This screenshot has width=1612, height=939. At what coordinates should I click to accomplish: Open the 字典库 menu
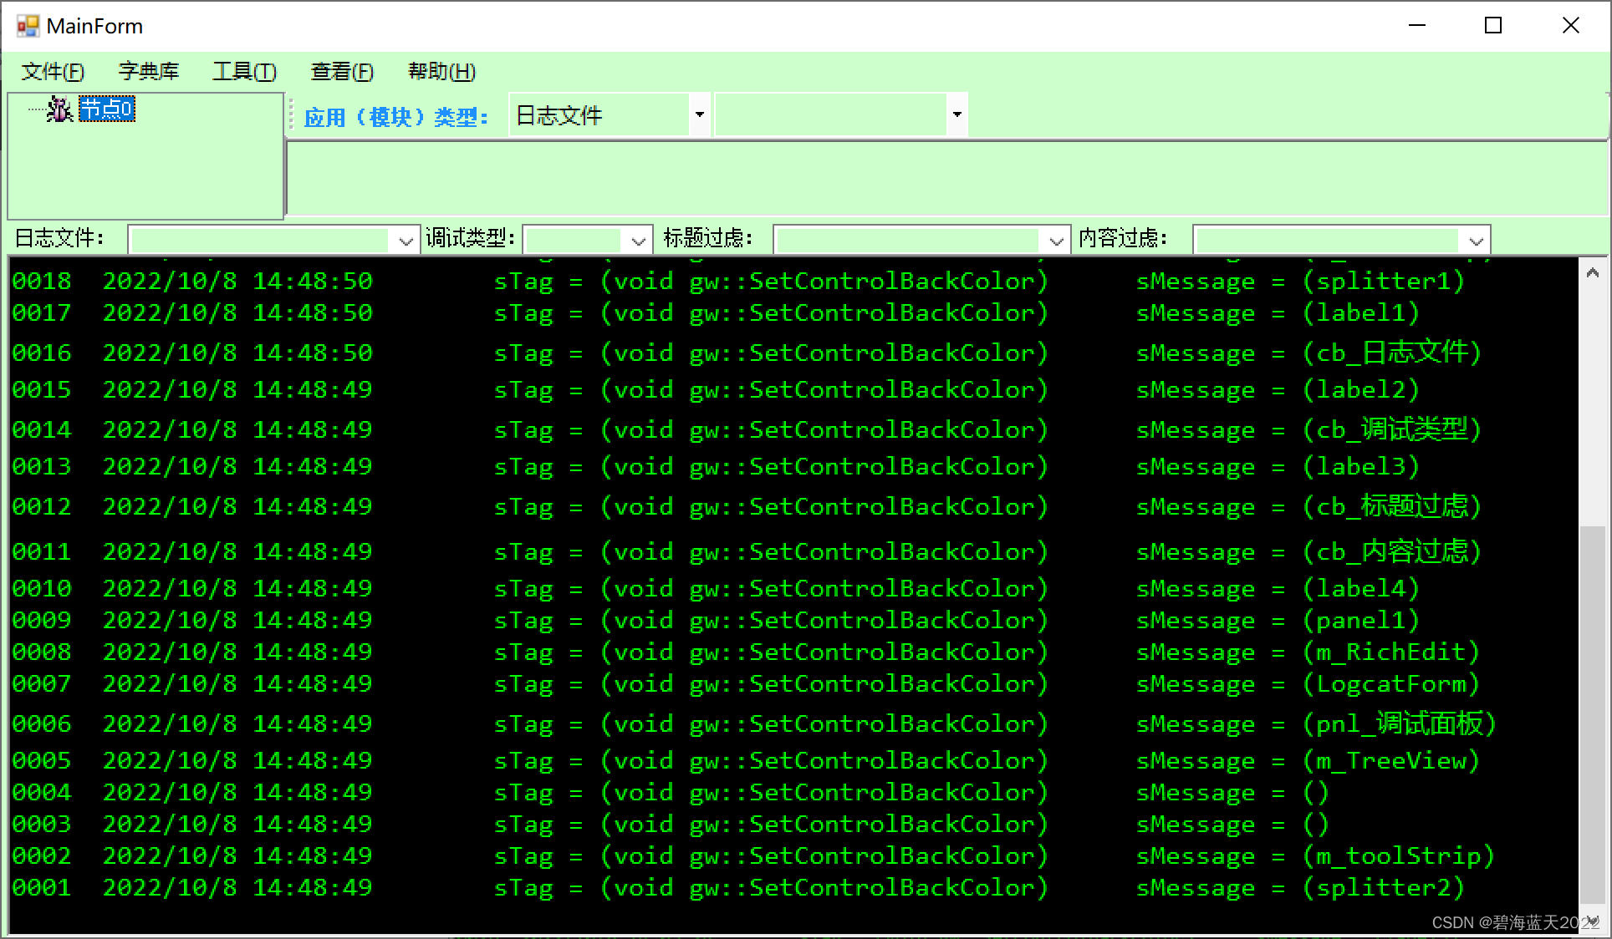tap(149, 72)
